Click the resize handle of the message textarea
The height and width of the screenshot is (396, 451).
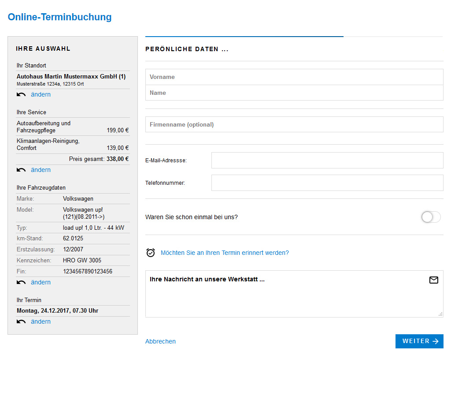[x=440, y=314]
